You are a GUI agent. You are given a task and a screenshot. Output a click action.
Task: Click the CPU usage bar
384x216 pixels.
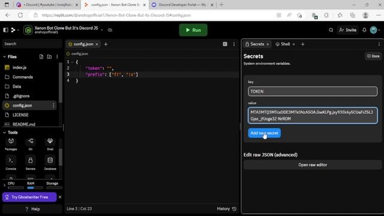pos(16,188)
